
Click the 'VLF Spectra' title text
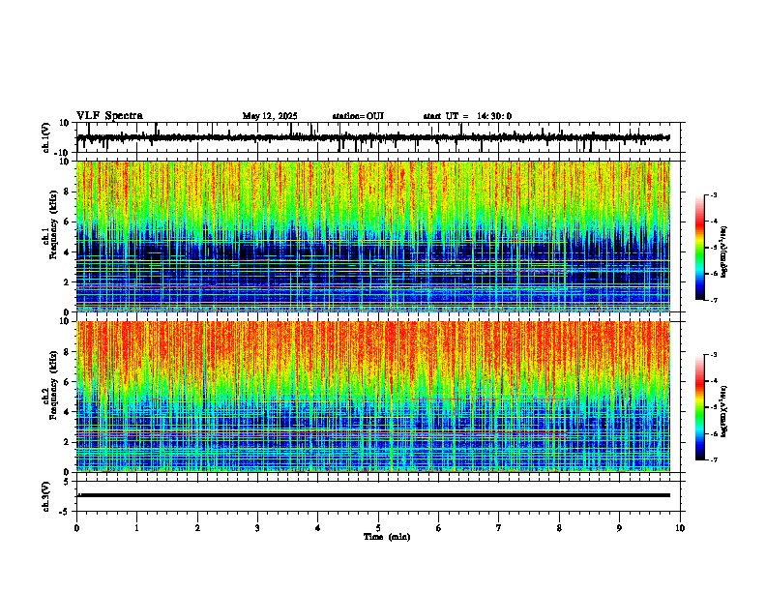pyautogui.click(x=109, y=116)
